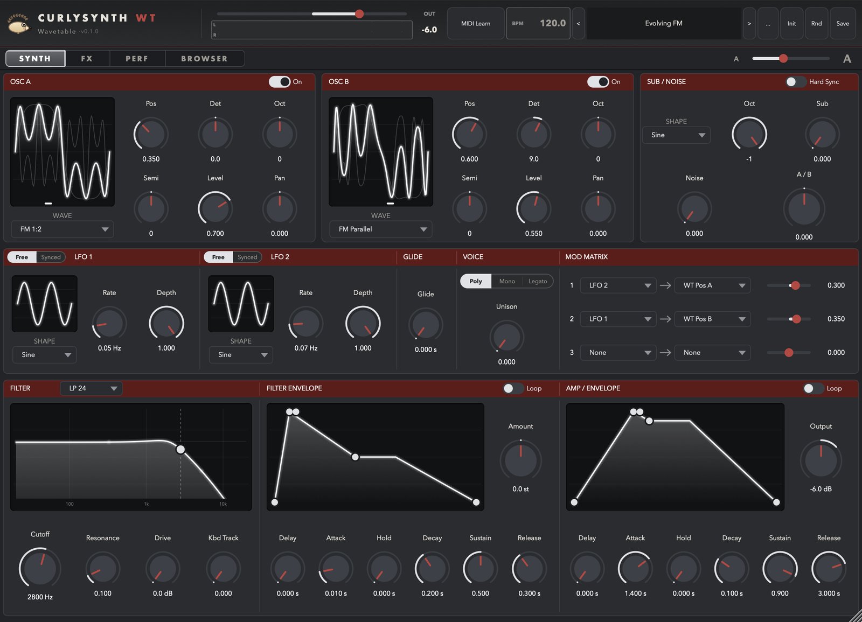Open mod matrix row 2 destination dropdown

(713, 319)
